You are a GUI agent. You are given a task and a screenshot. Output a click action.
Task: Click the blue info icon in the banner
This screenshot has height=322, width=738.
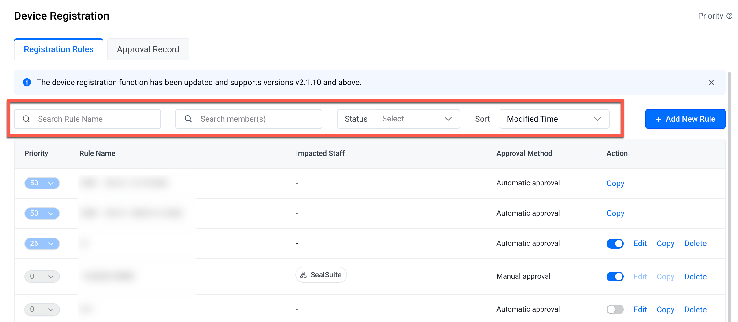[x=27, y=82]
